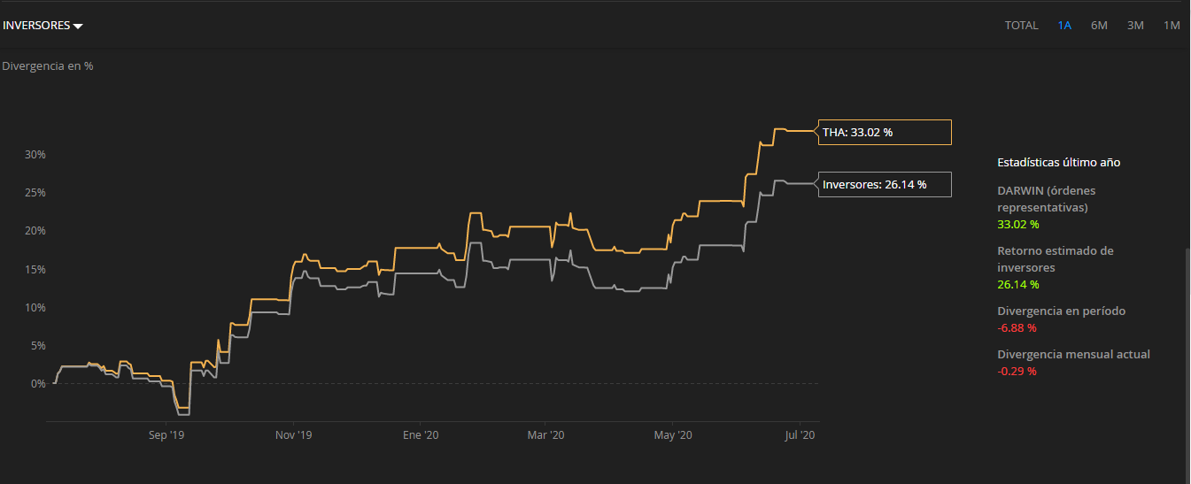
Task: Switch chart to 1M range
Action: click(x=1172, y=26)
